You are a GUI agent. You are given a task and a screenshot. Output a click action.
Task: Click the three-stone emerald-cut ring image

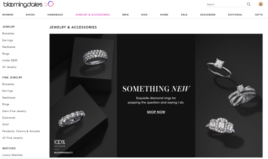point(220,126)
